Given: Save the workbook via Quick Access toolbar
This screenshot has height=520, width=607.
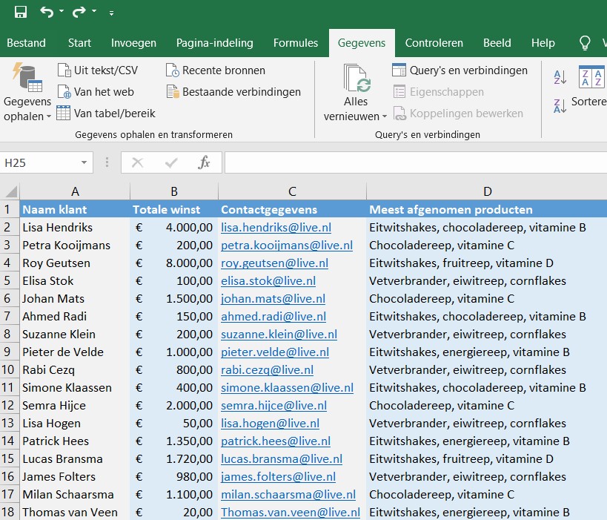Looking at the screenshot, I should coord(20,12).
